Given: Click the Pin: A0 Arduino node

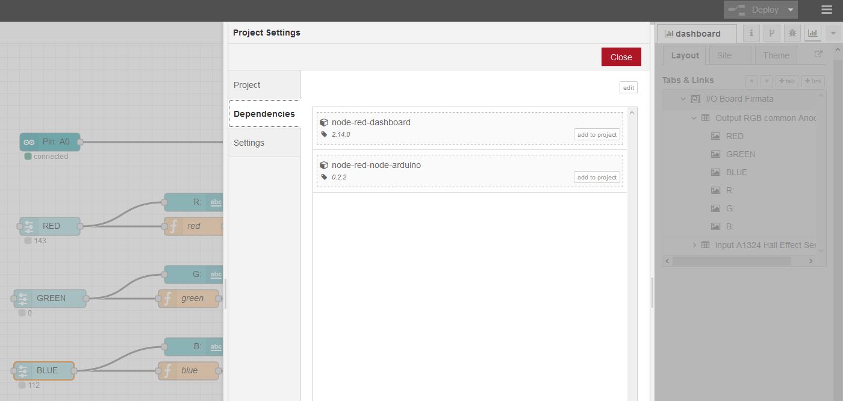Looking at the screenshot, I should [50, 142].
